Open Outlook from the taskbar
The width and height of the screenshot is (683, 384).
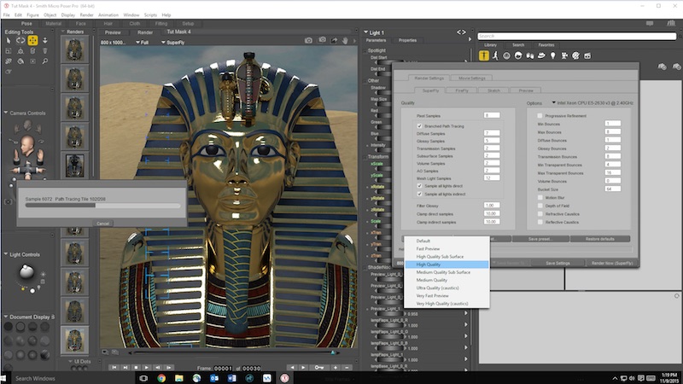click(x=214, y=378)
